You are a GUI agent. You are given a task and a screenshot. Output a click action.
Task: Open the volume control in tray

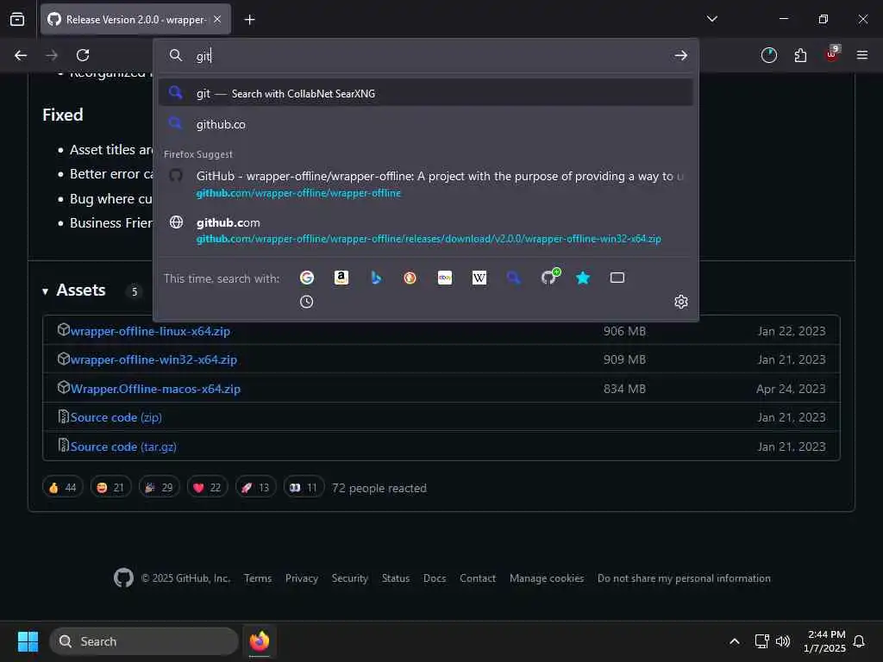[x=783, y=641]
